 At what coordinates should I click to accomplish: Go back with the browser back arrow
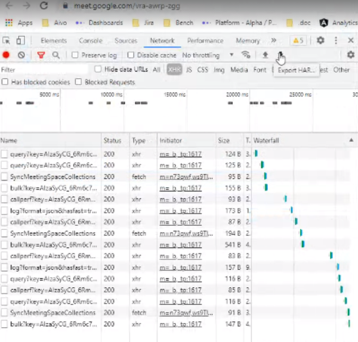pyautogui.click(x=10, y=6)
